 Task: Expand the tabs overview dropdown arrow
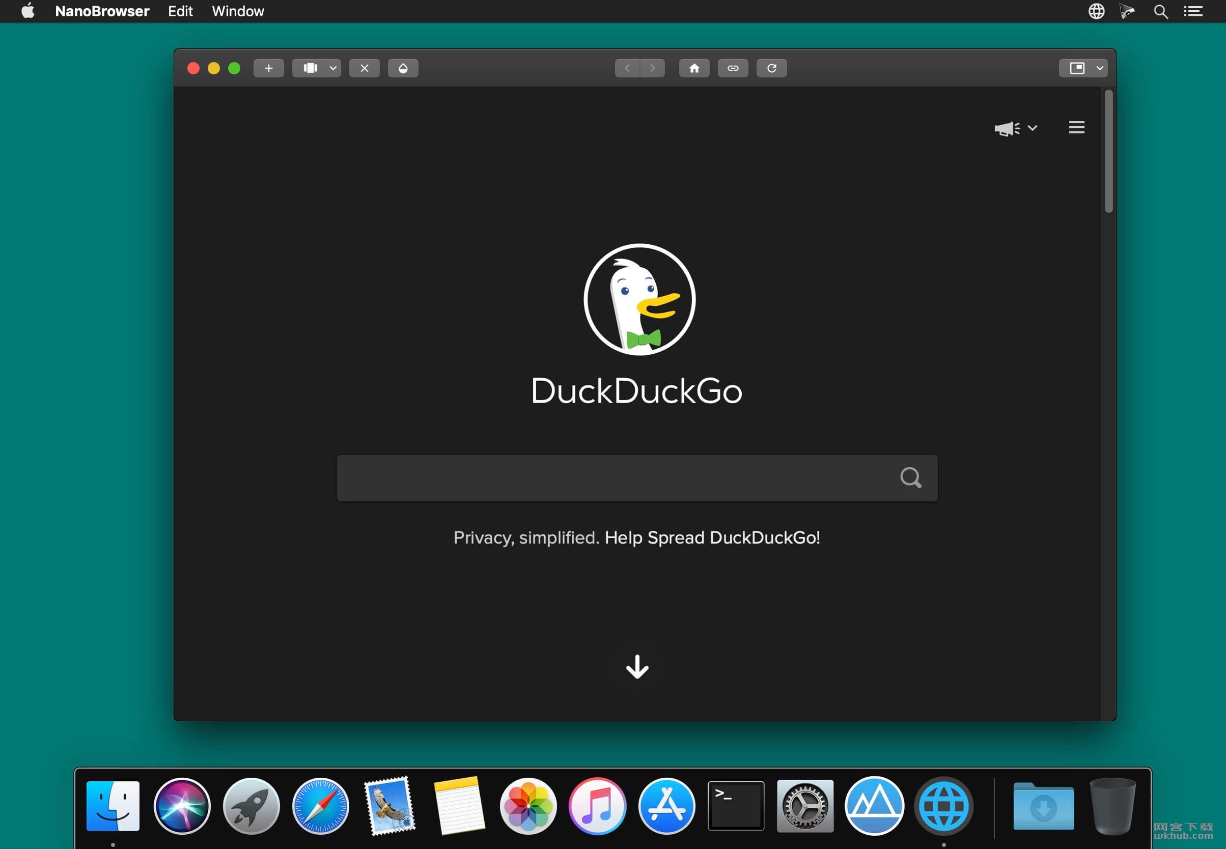(x=332, y=68)
